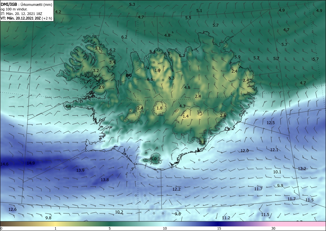Viewport: 326px width, 231px height.
Task: Click the 14.9 value in the dark band
Action: coord(31,163)
